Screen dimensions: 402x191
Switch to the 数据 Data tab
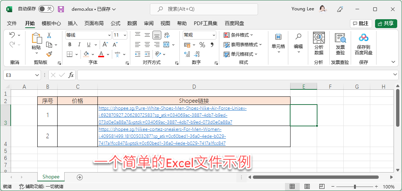132,23
